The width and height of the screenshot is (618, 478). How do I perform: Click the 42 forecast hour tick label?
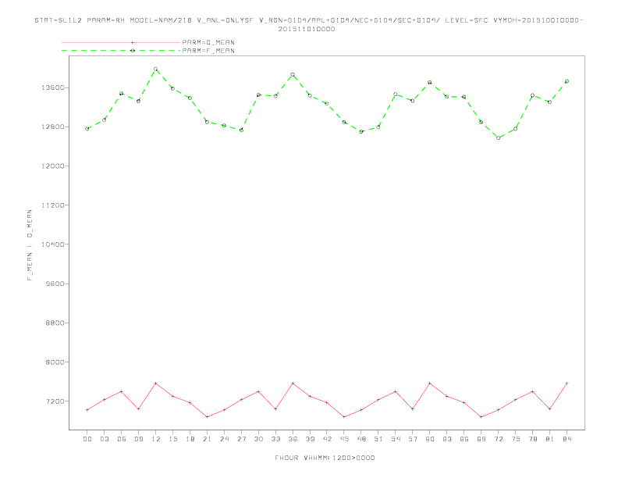pos(327,439)
